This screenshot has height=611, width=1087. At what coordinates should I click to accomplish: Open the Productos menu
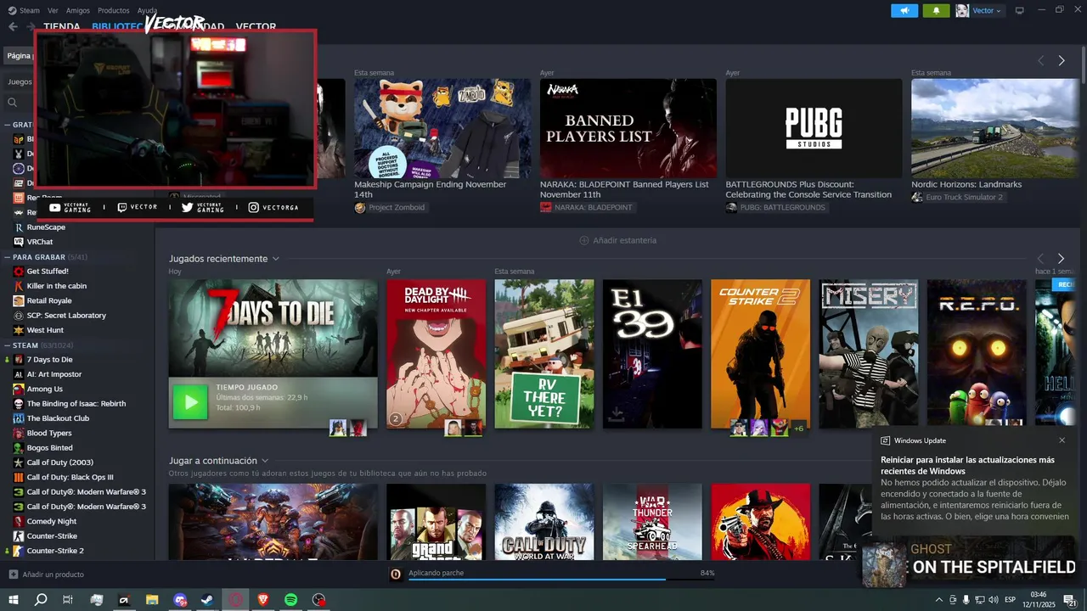pos(114,10)
